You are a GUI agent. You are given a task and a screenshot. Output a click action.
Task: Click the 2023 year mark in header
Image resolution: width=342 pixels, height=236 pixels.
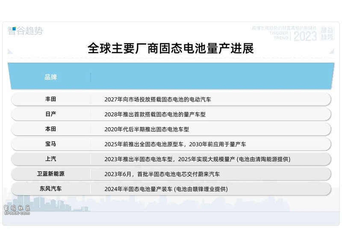(305, 36)
